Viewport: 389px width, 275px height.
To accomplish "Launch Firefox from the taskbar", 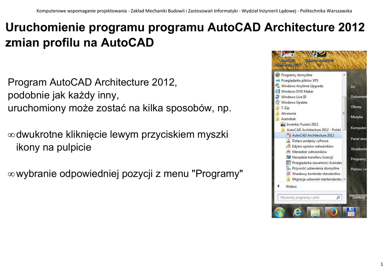I will click(x=333, y=212).
